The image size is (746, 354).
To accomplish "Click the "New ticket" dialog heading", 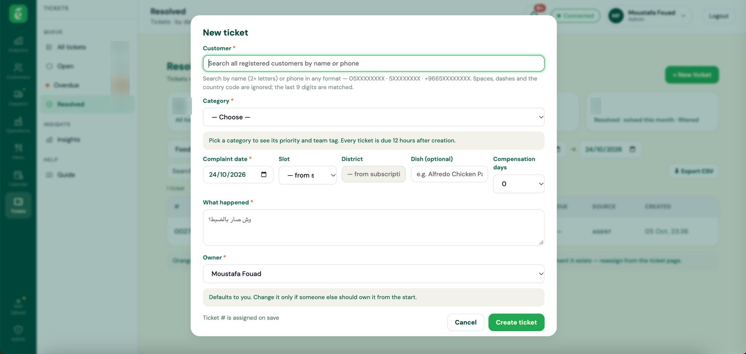I will click(x=225, y=33).
